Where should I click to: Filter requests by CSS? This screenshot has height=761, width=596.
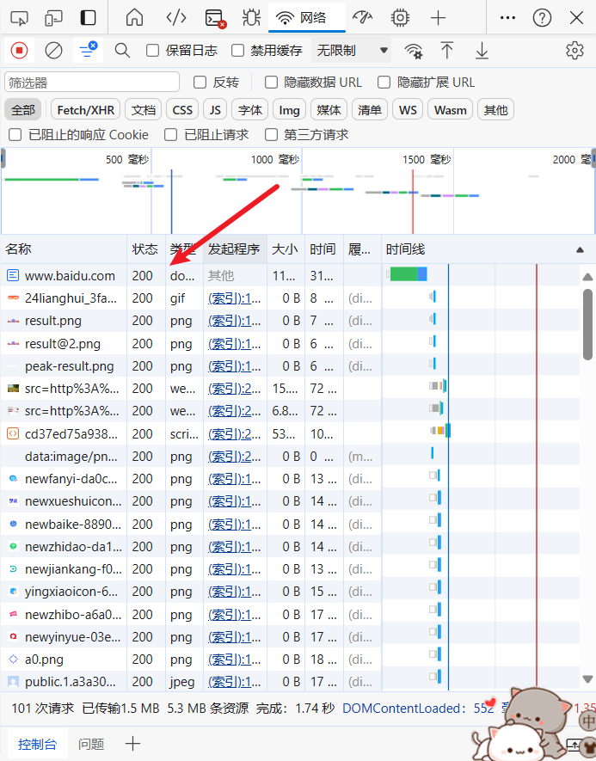(x=182, y=110)
